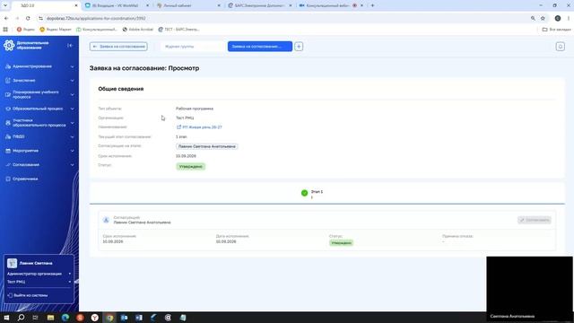Click the Планирование учебного процесса sidebar icon

tap(8, 94)
